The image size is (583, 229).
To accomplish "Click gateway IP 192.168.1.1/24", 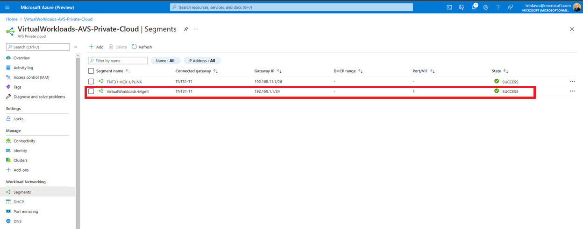I will click(267, 91).
